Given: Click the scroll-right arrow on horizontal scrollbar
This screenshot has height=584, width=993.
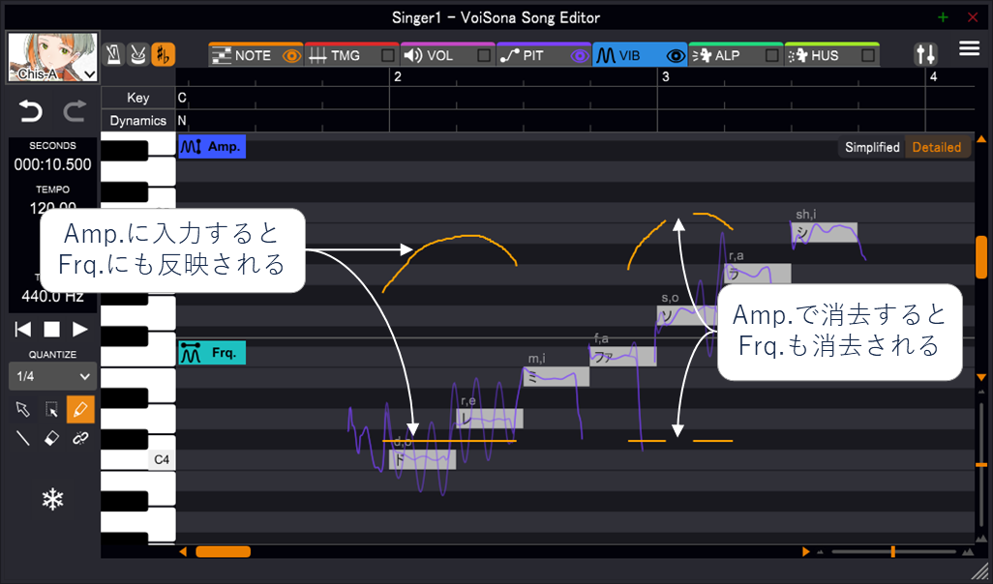Looking at the screenshot, I should [805, 552].
